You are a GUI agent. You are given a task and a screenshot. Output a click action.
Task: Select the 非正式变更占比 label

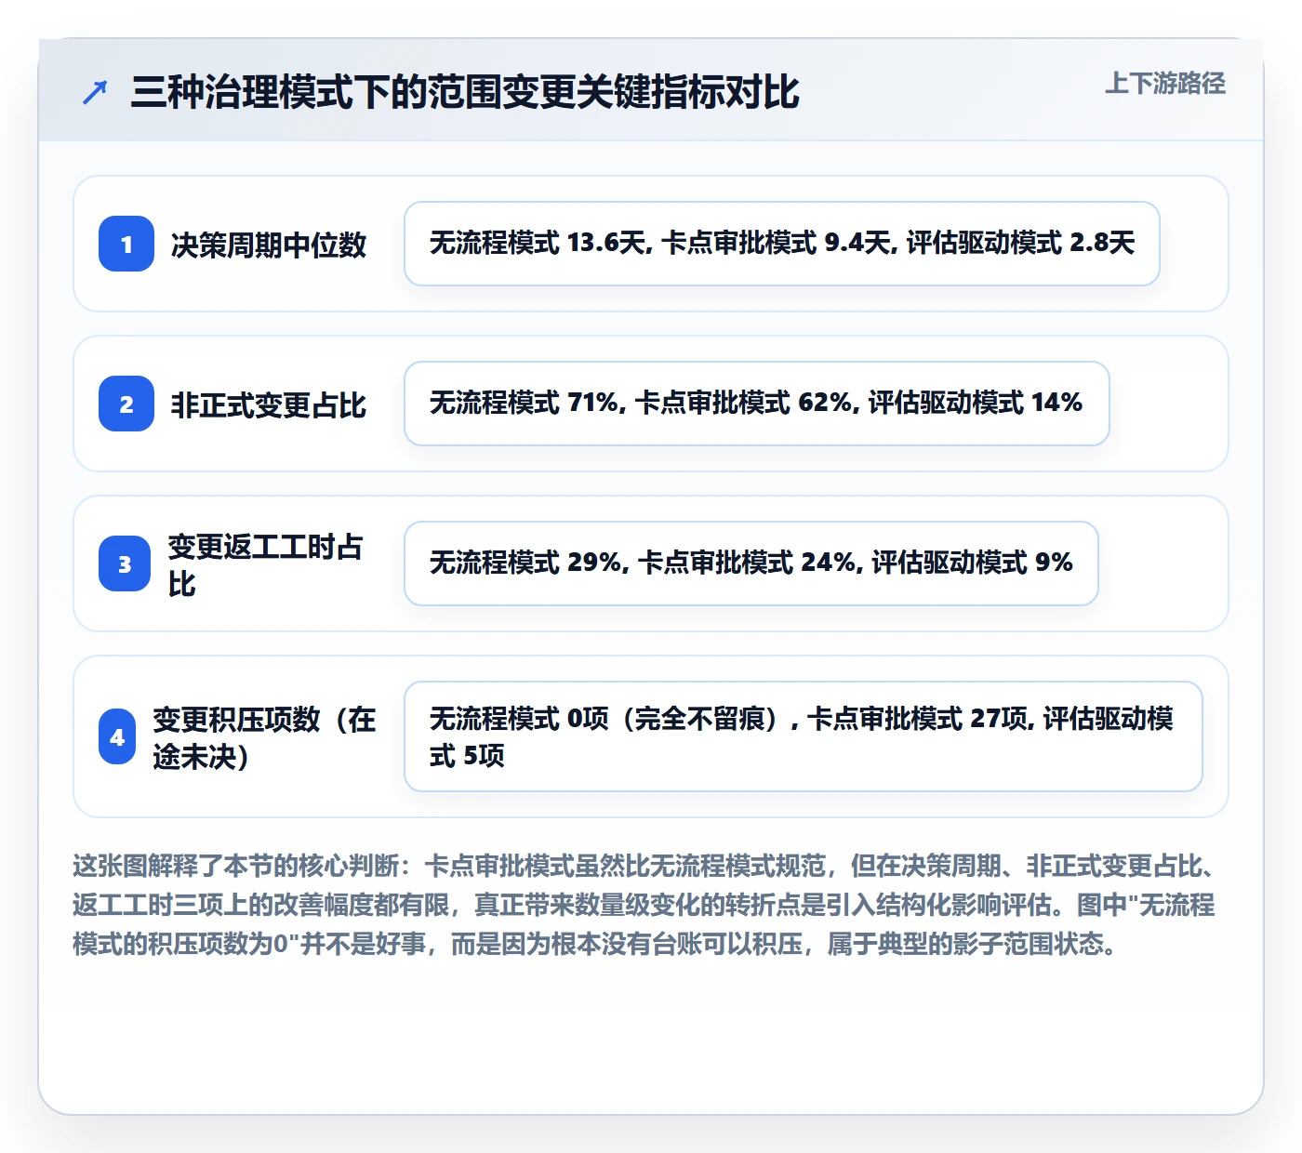pos(269,404)
